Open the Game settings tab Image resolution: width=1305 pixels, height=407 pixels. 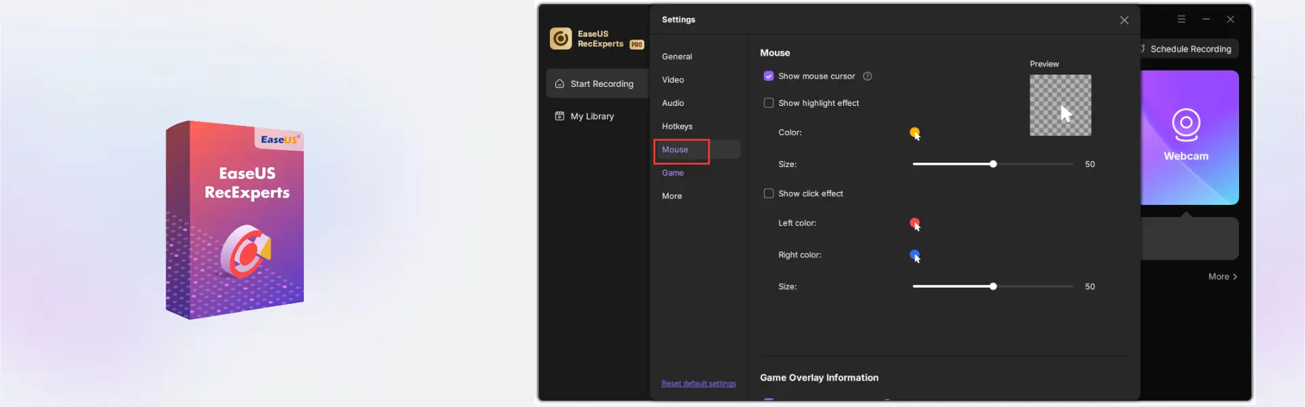click(x=673, y=173)
